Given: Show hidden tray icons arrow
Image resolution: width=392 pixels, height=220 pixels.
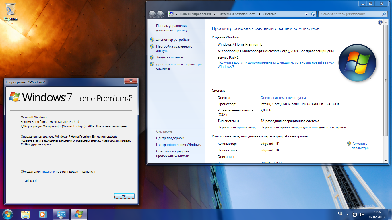Looking at the screenshot, I should (x=348, y=214).
